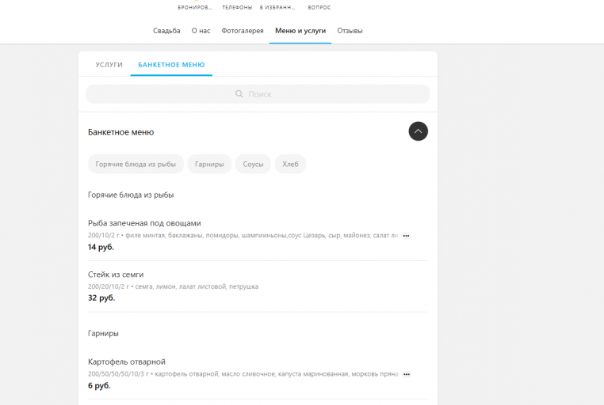
Task: Open the Отзывы tab
Action: 350,31
